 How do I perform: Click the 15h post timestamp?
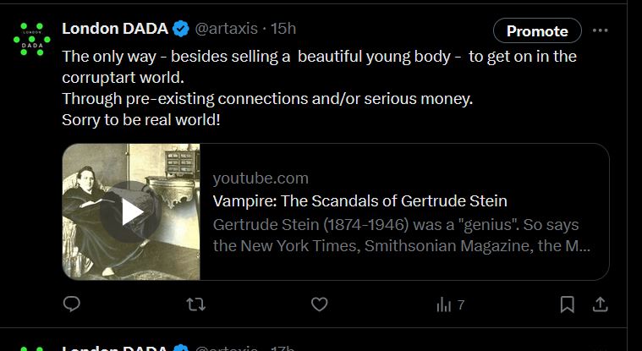pos(283,30)
